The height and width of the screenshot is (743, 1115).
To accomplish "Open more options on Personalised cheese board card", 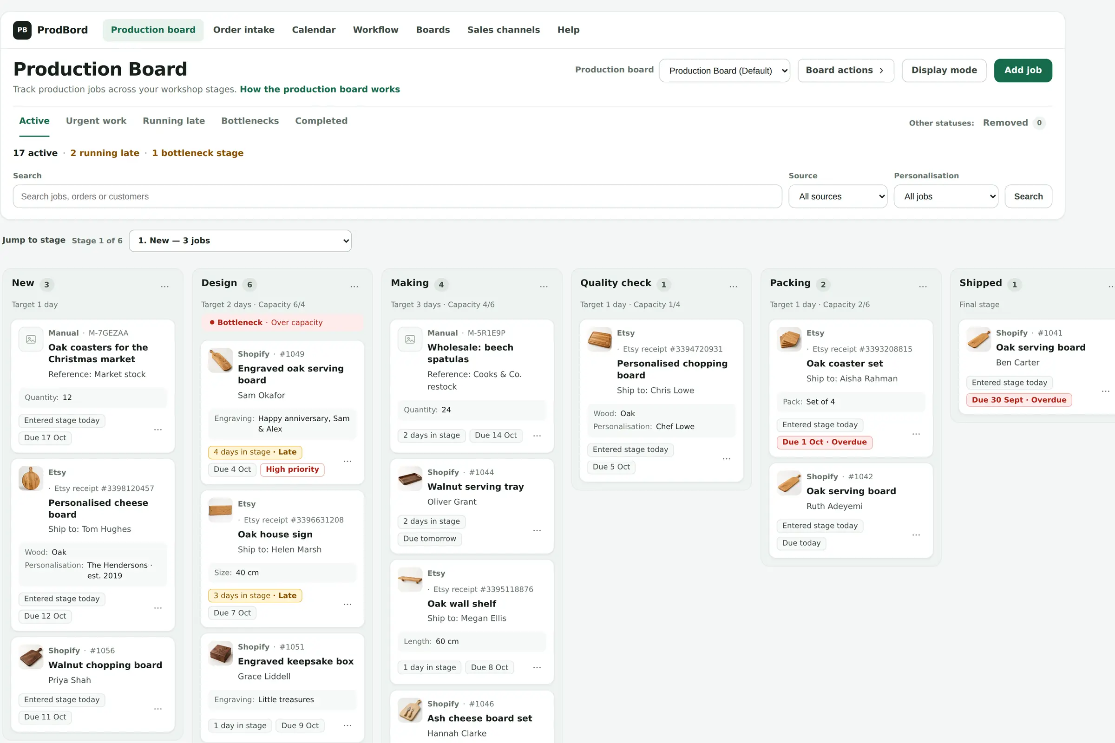I will (x=158, y=607).
